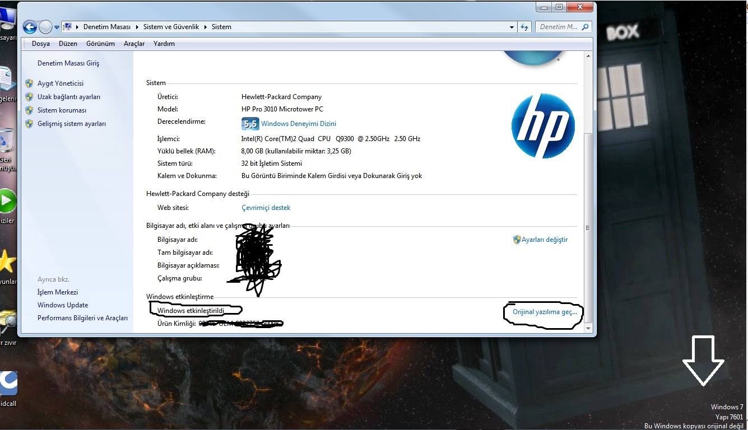748x430 pixels.
Task: Click the HP logo image
Action: tap(543, 126)
